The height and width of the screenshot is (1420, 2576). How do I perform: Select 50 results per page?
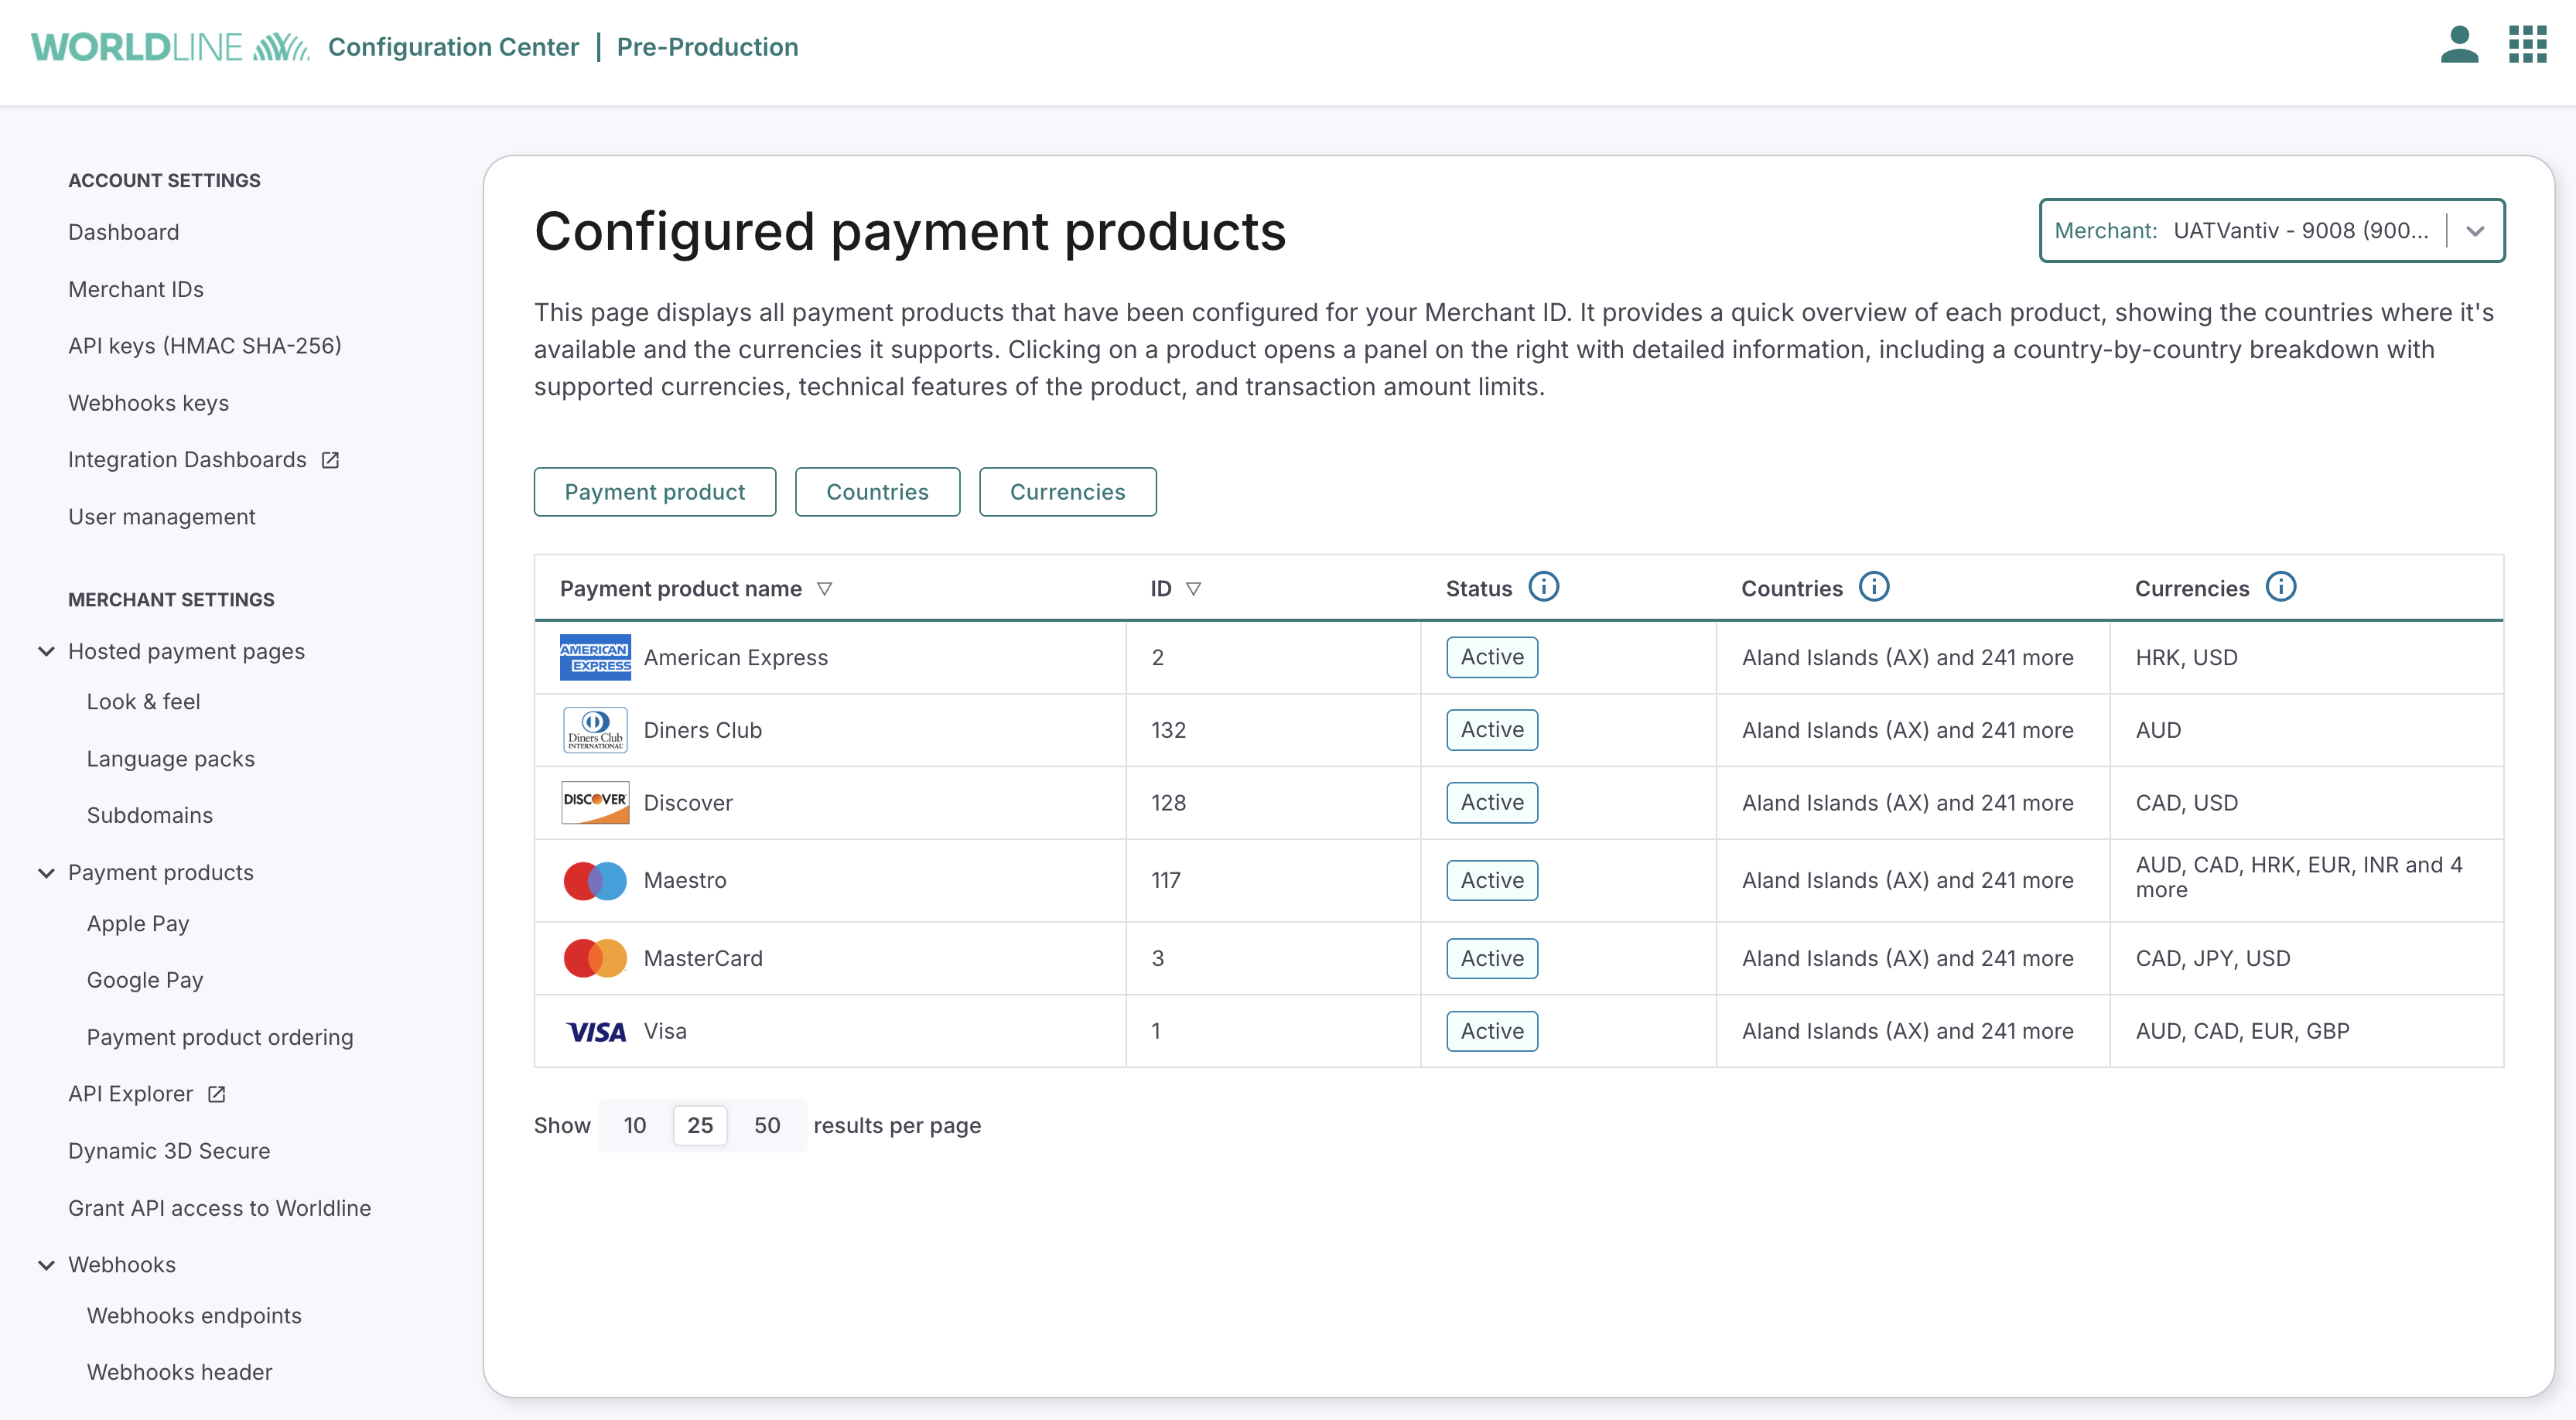[x=767, y=1125]
